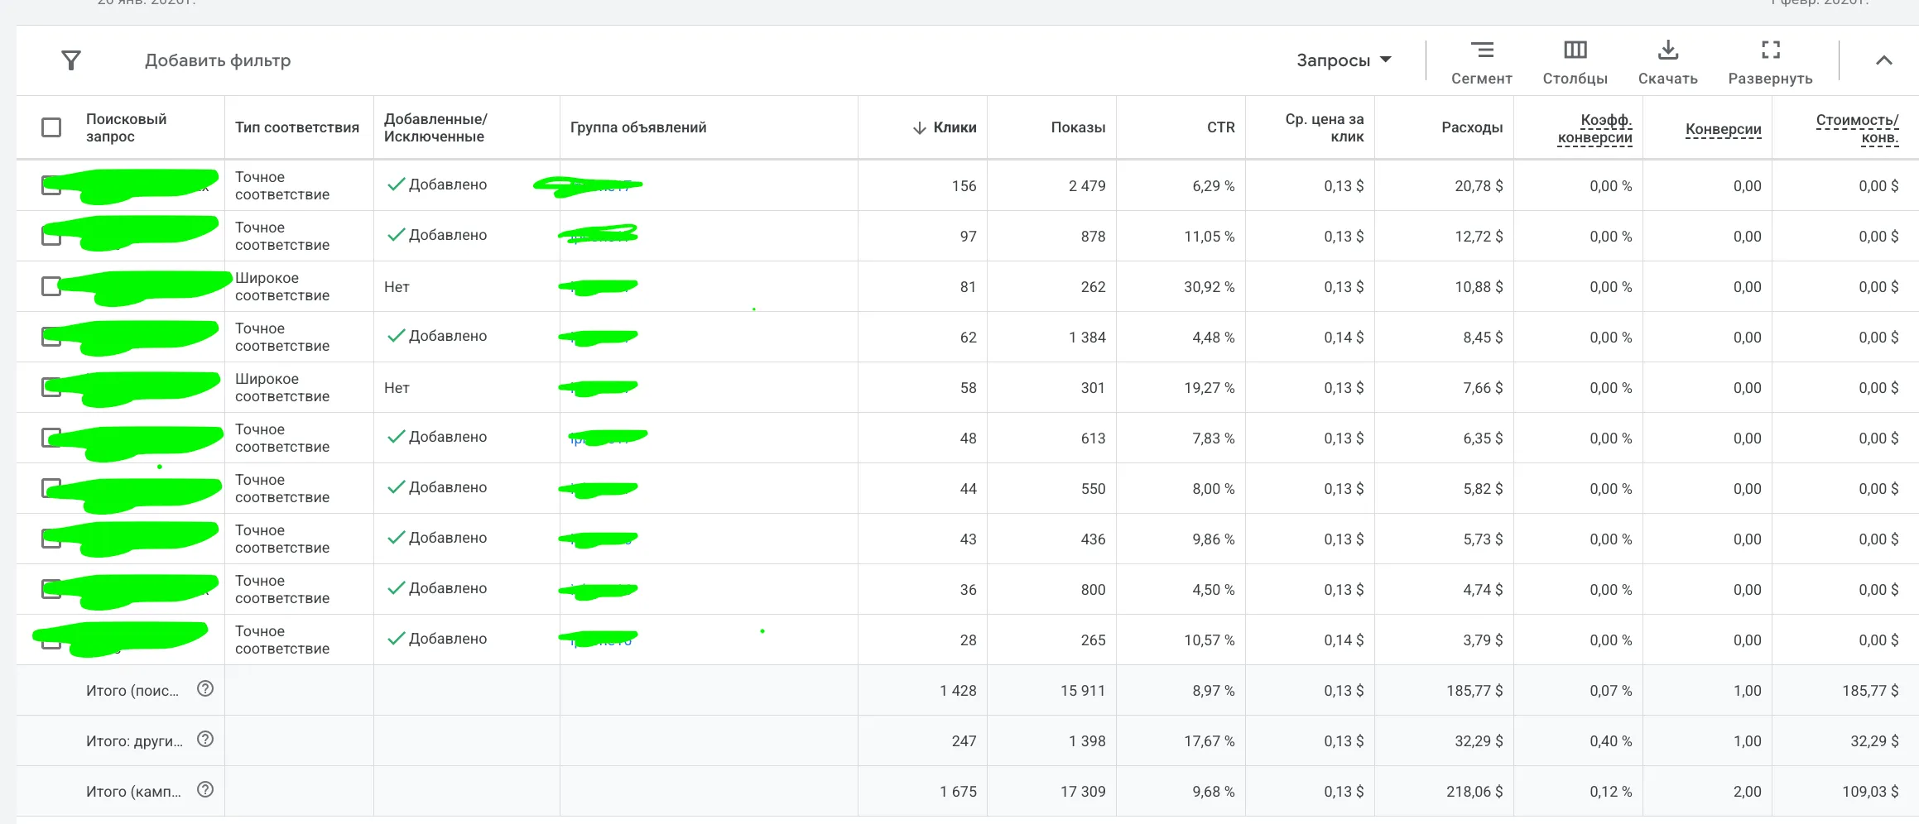Sort by CTR column header

tap(1220, 127)
